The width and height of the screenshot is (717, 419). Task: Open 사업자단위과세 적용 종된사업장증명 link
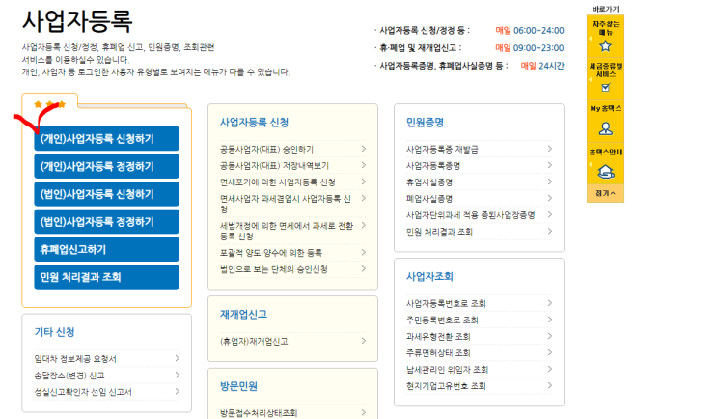pos(471,215)
